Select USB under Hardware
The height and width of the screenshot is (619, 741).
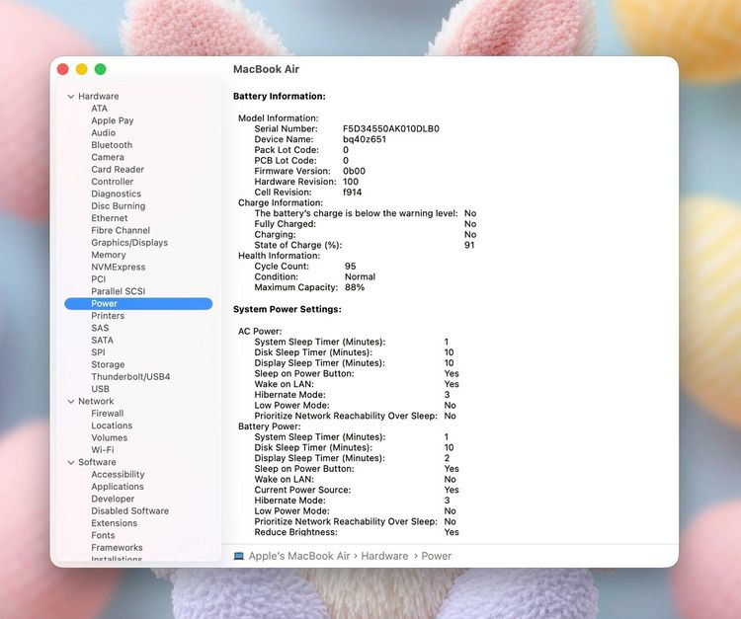pos(100,389)
